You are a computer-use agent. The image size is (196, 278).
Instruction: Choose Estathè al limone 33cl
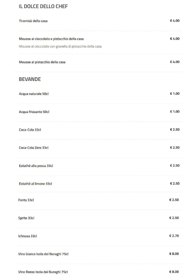[x=36, y=184]
